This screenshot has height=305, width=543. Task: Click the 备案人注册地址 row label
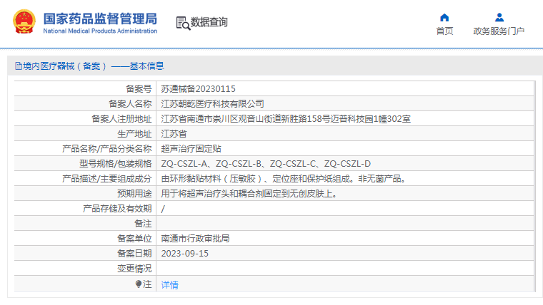click(121, 119)
